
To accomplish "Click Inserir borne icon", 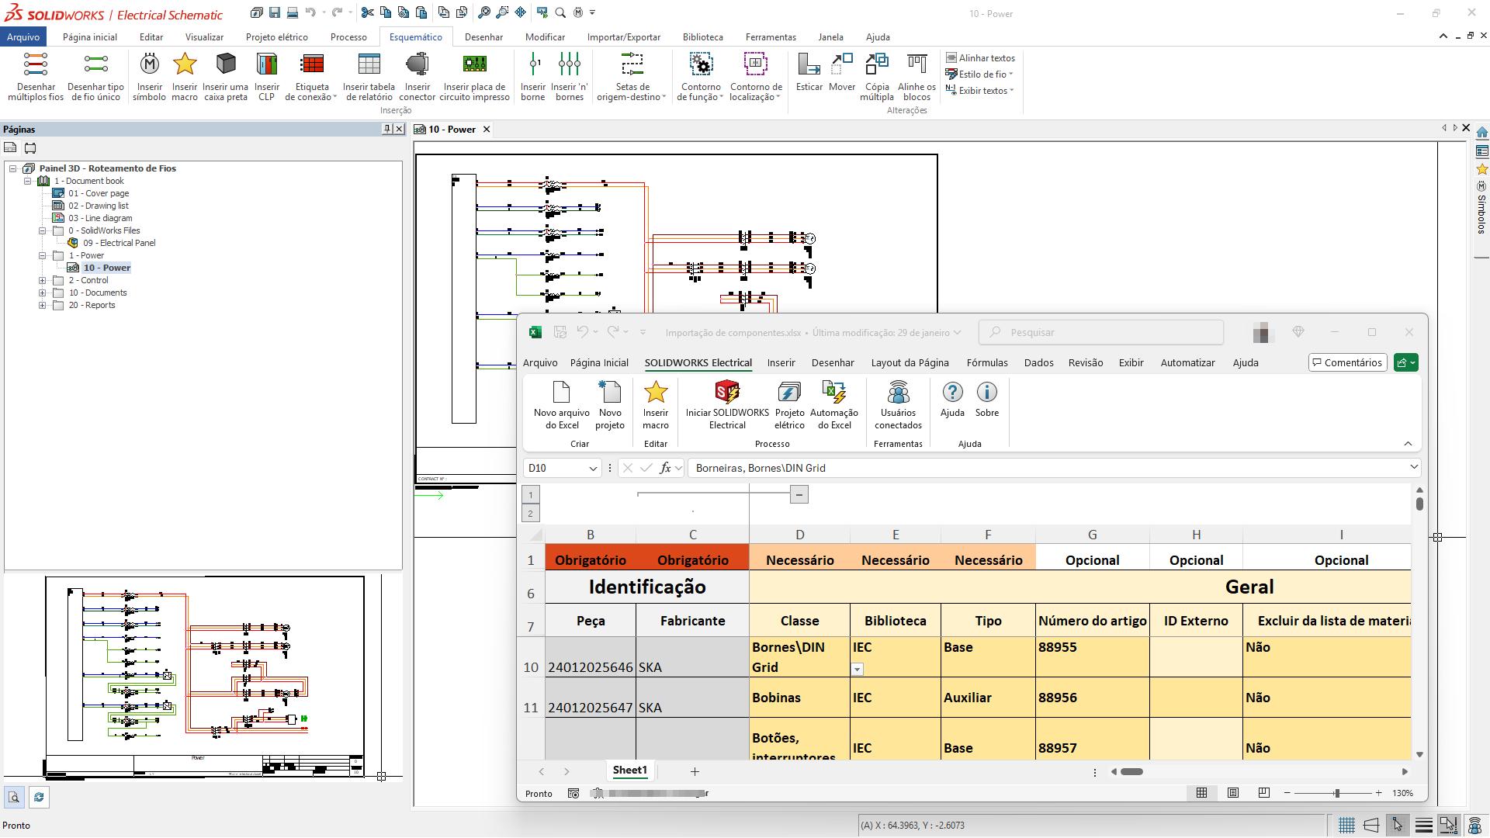I will click(x=533, y=76).
